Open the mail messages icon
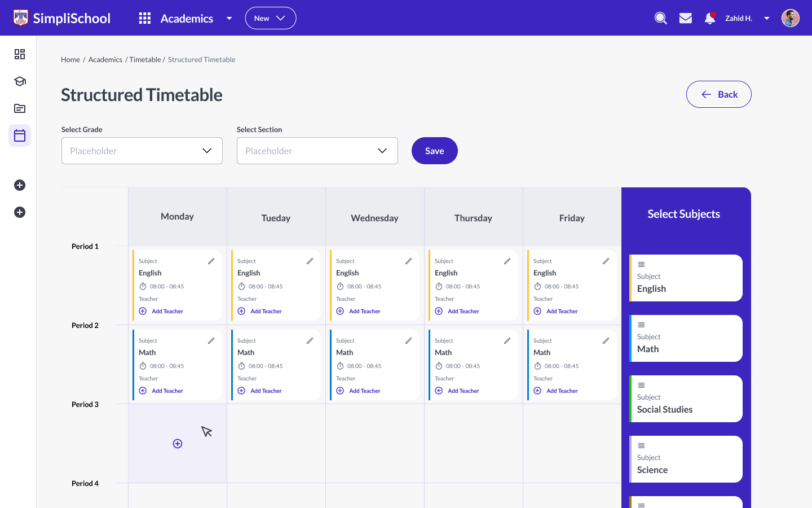Screen dimensions: 812x508 click(686, 18)
